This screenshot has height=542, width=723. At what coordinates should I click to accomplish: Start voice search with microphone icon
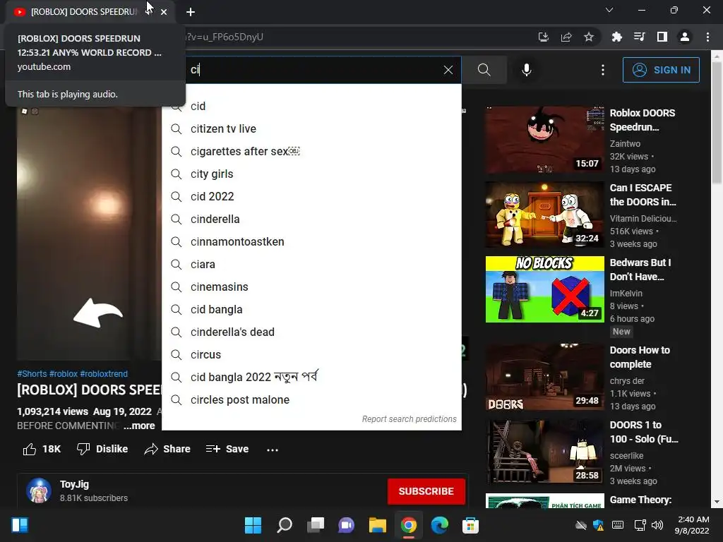(527, 70)
